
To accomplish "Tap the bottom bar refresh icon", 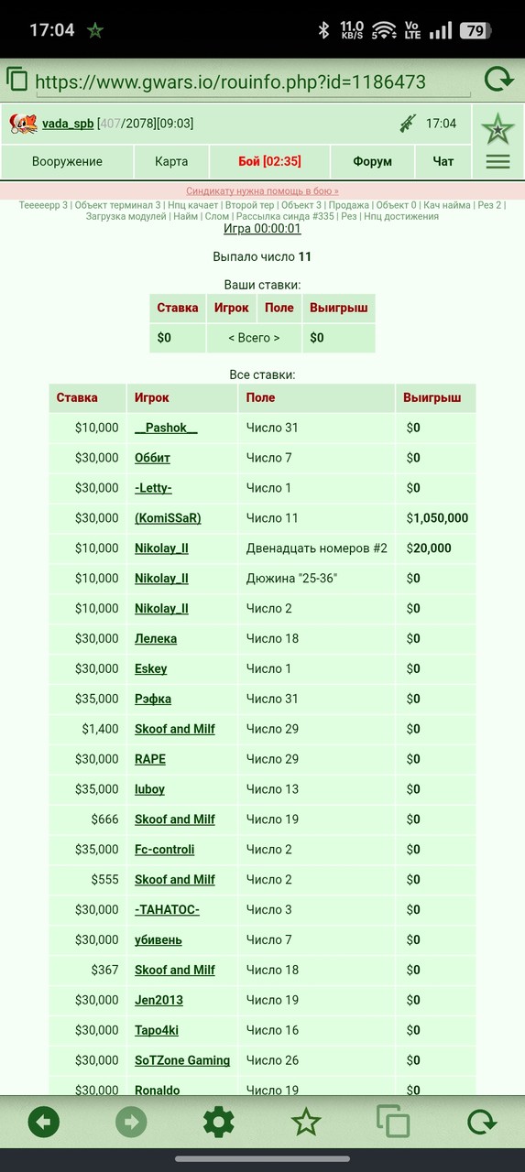I will [480, 1122].
